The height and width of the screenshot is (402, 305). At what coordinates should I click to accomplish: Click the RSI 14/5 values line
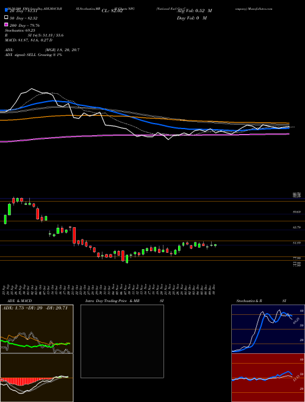click(34, 35)
